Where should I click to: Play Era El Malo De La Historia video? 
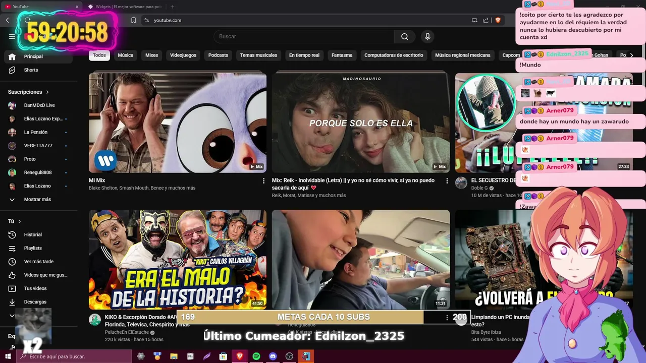[x=178, y=260]
